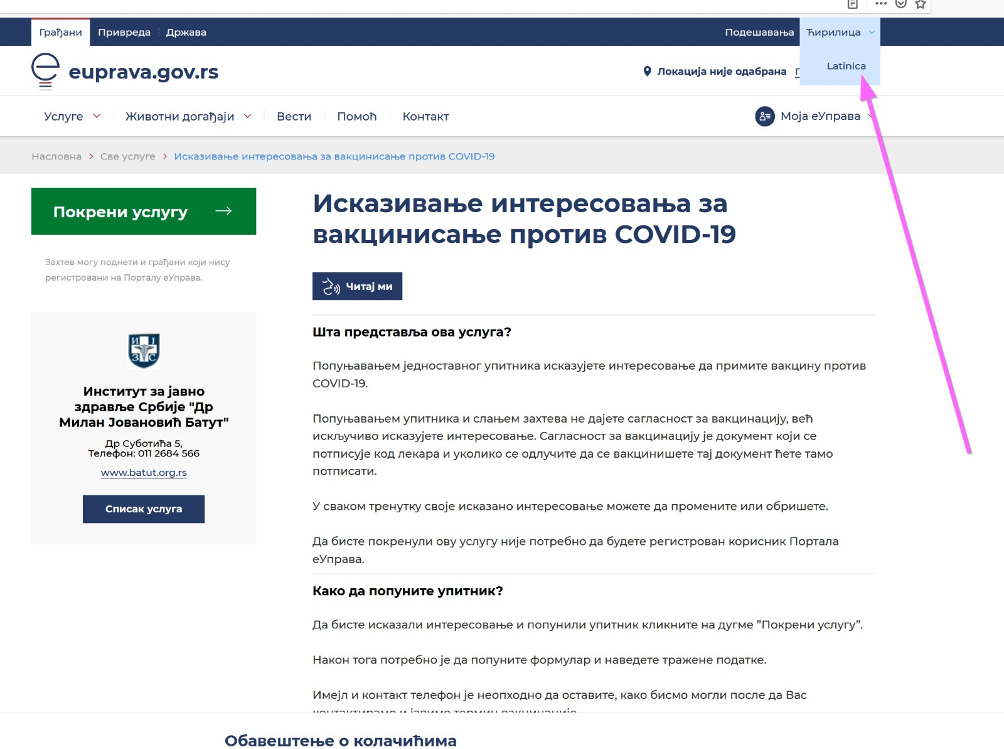Open the Подешавања settings link
This screenshot has height=749, width=1004.
[759, 32]
